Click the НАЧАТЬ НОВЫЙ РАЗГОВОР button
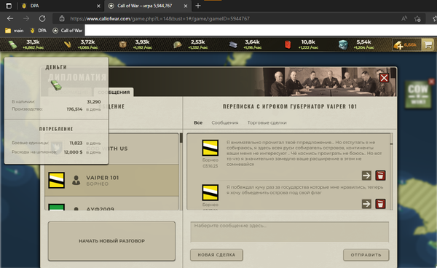437x268 pixels. (111, 241)
